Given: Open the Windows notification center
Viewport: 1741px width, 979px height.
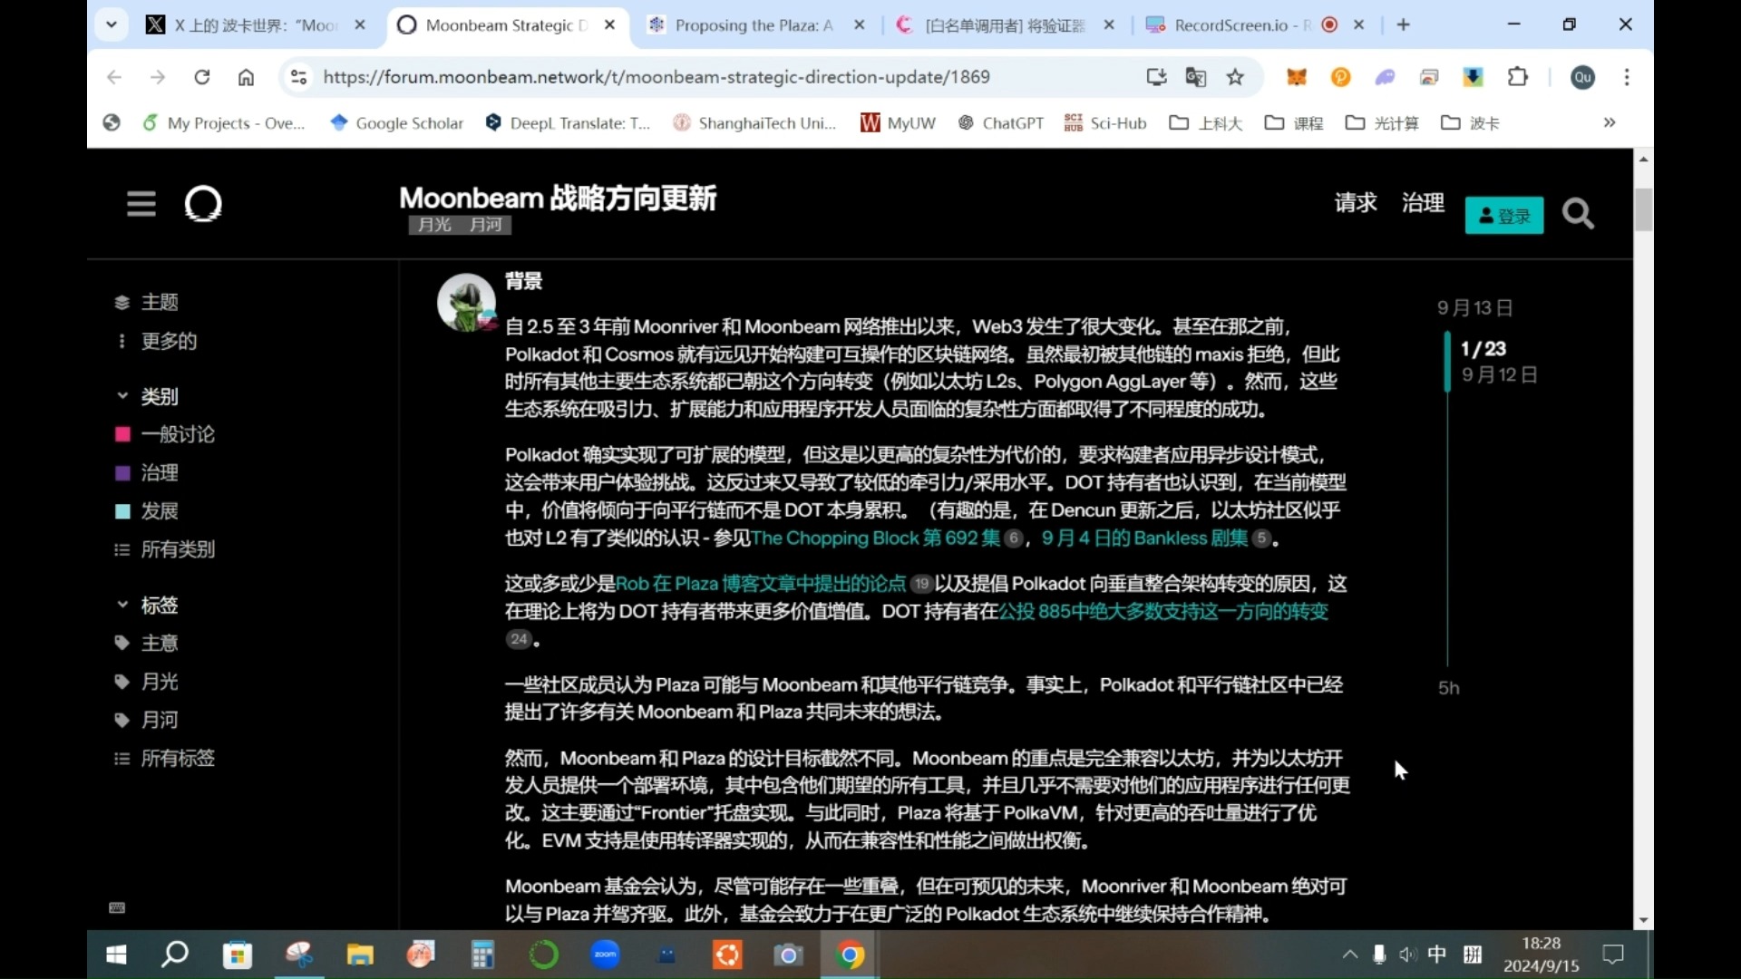Looking at the screenshot, I should (1613, 954).
